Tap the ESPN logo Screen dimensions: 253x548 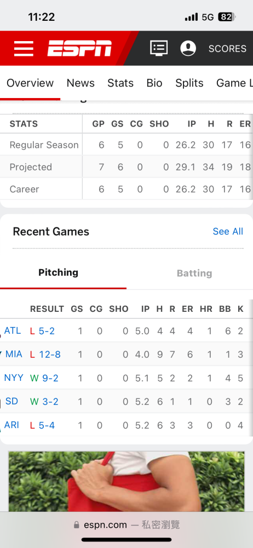pyautogui.click(x=79, y=48)
